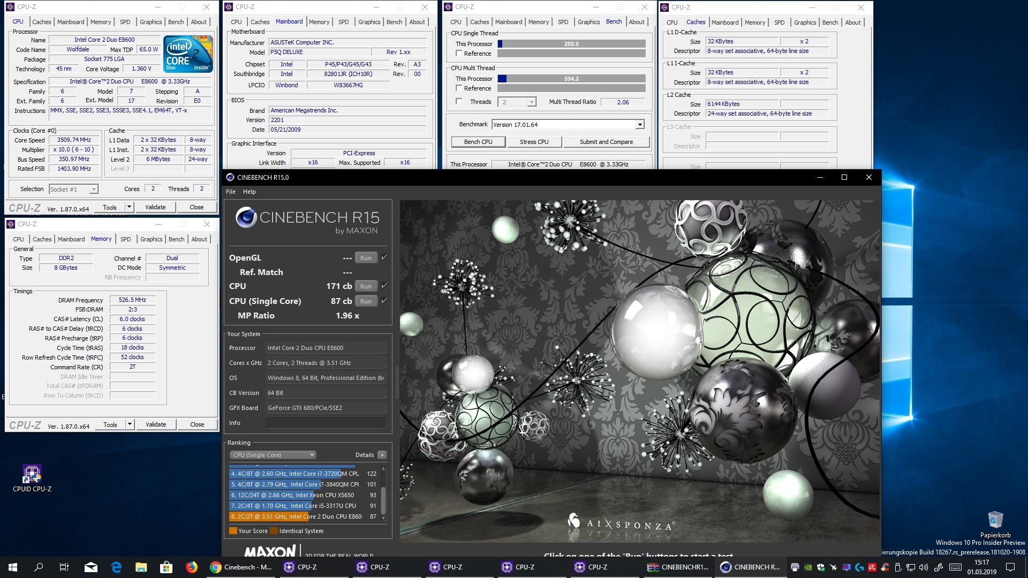Open the Microsoft Store taskbar icon
This screenshot has width=1028, height=578.
[166, 567]
